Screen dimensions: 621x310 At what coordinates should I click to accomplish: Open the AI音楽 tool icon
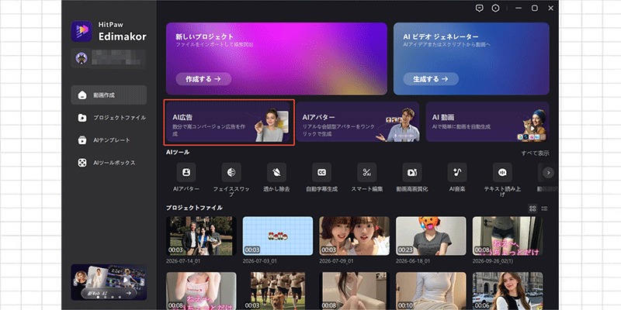coord(457,172)
